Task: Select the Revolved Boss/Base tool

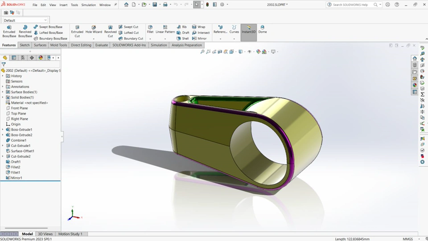Action: coord(25,31)
